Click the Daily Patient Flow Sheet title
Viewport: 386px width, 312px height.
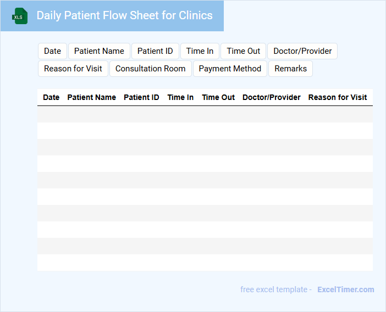(x=124, y=15)
